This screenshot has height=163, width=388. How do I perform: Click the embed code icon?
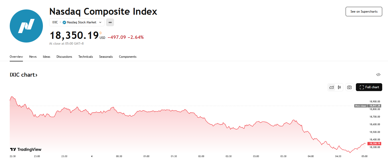(378, 75)
